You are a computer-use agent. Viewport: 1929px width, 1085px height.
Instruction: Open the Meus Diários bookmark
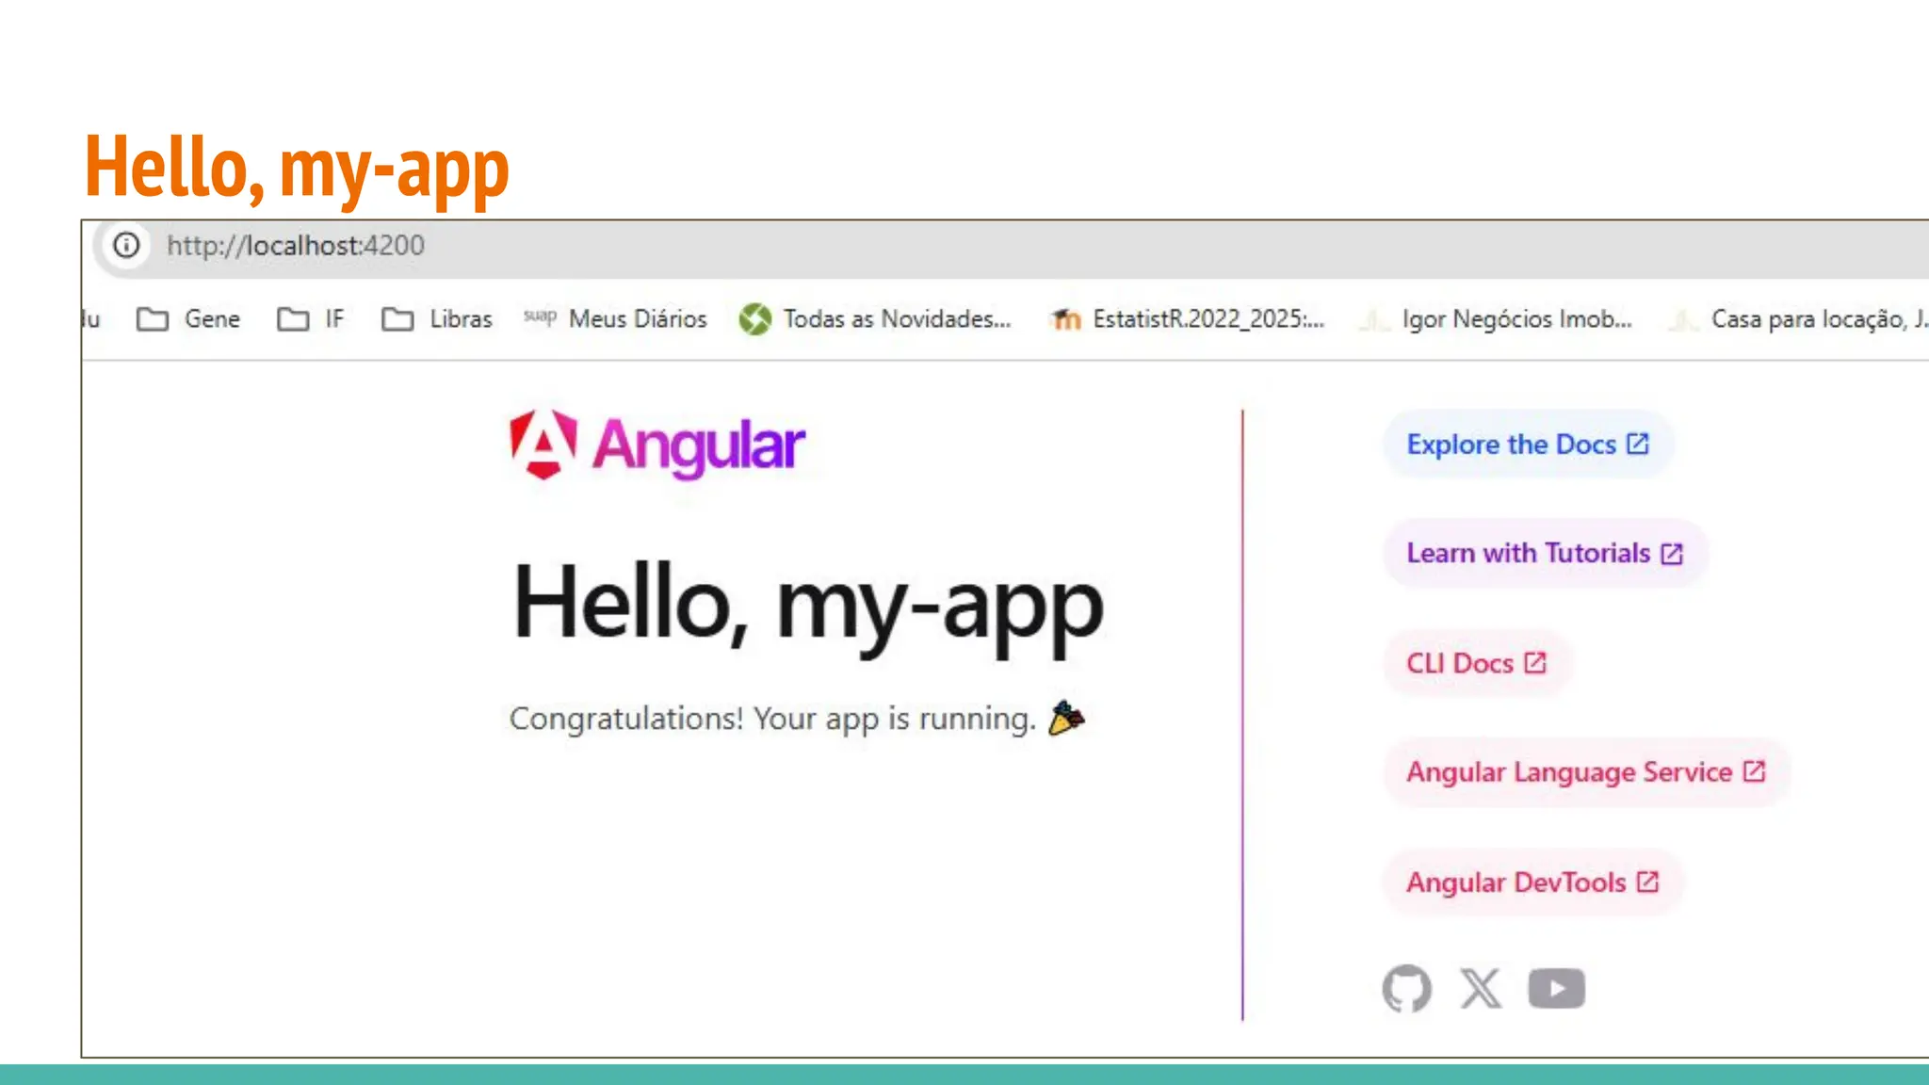click(615, 319)
